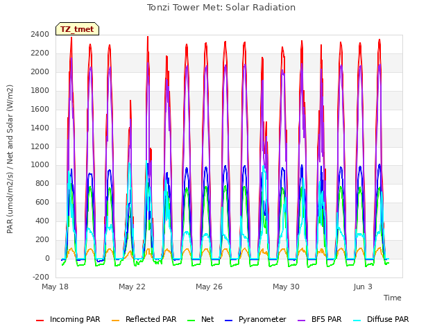
Task: Click the cyan Diffuse PAR color marker
Action: tap(357, 321)
